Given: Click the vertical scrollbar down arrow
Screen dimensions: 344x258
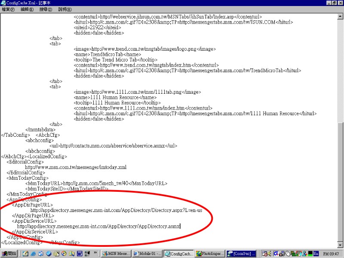Looking at the screenshot, I should [340, 245].
